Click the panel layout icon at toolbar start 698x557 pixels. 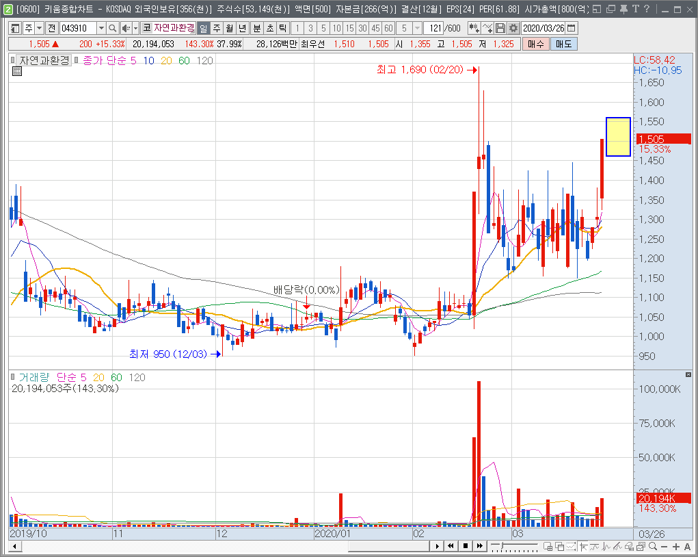click(15, 29)
